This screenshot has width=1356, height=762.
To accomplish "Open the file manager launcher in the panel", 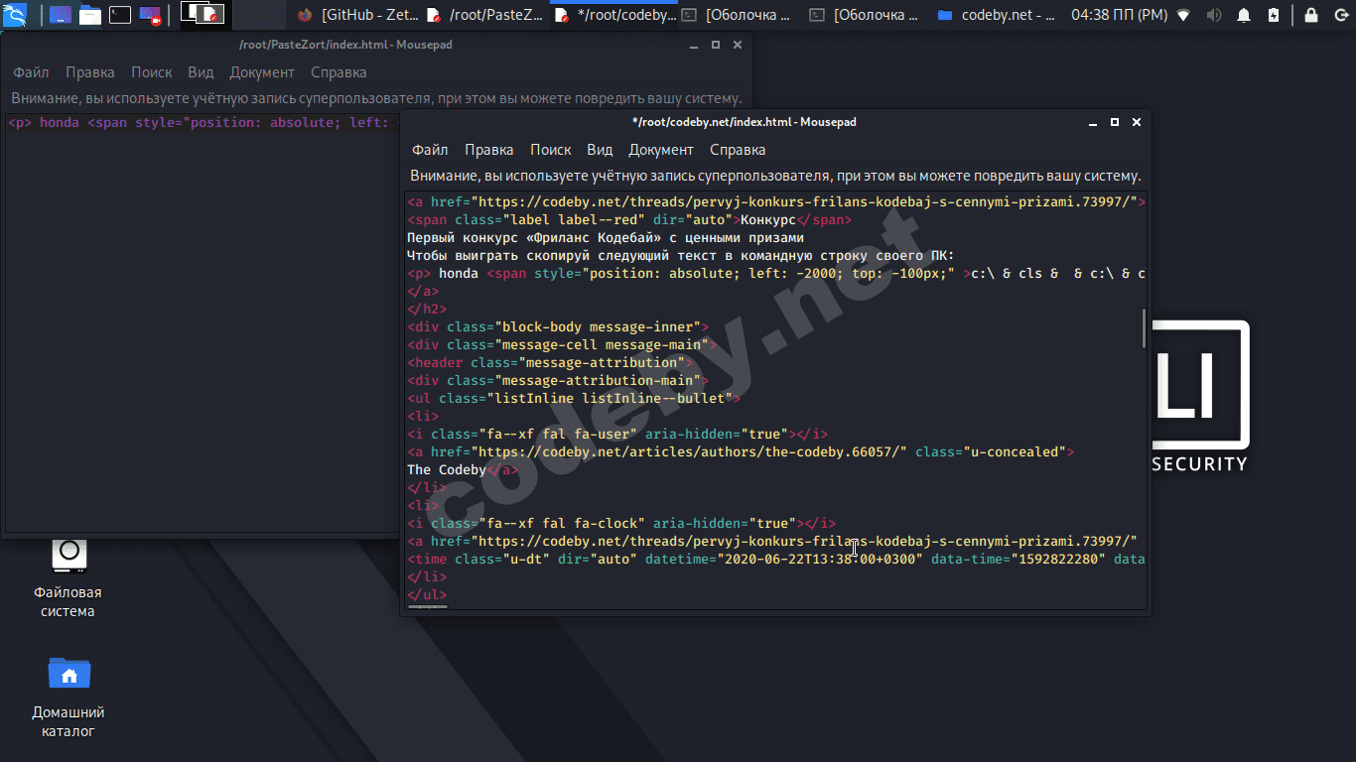I will pos(90,15).
